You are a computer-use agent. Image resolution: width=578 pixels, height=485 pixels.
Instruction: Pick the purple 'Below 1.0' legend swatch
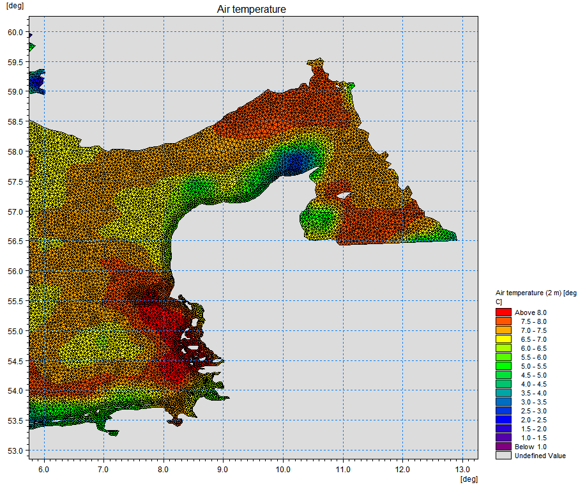(x=504, y=447)
